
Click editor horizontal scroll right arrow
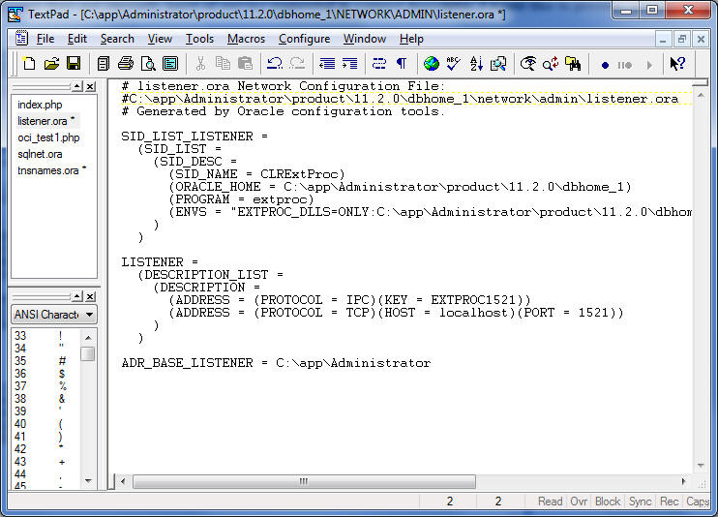684,481
